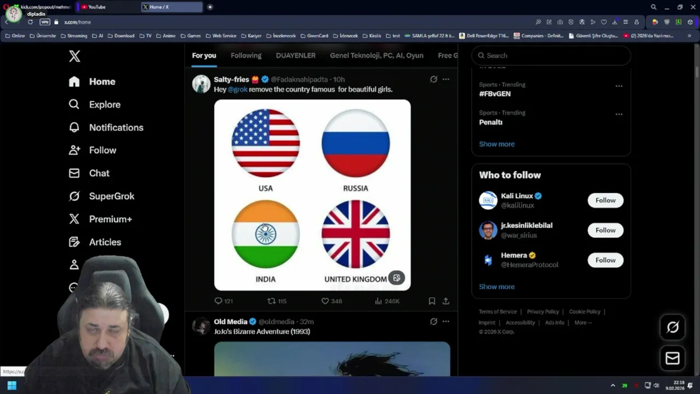Viewport: 700px width, 394px height.
Task: Edit the flags image with Grok
Action: pyautogui.click(x=396, y=278)
